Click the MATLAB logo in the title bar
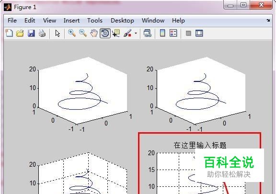The image size is (276, 194). pyautogui.click(x=8, y=7)
